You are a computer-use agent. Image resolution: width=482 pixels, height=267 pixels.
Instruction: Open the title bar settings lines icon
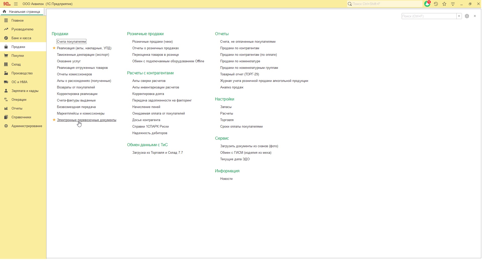coord(453,4)
